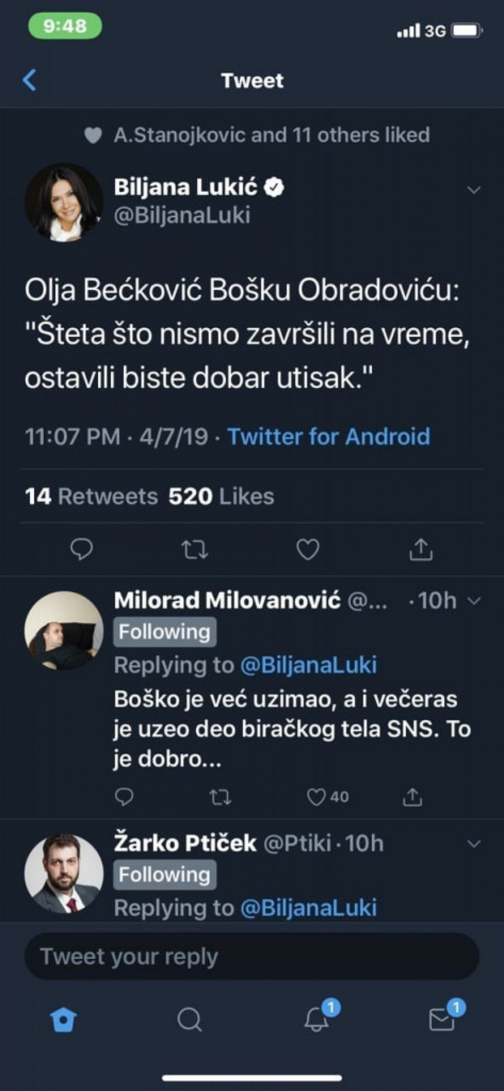Reply to Biljana Lukić's main tweet
This screenshot has height=1091, width=504.
click(x=82, y=549)
